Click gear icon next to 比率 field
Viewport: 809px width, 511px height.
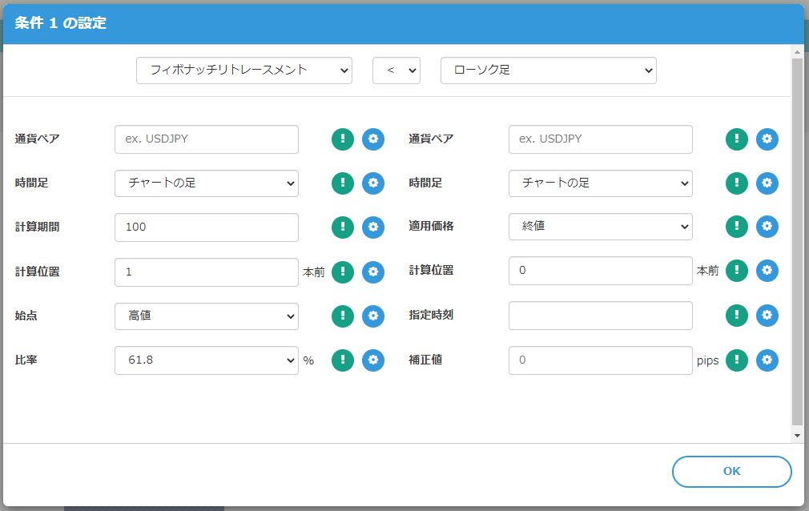[x=373, y=360]
